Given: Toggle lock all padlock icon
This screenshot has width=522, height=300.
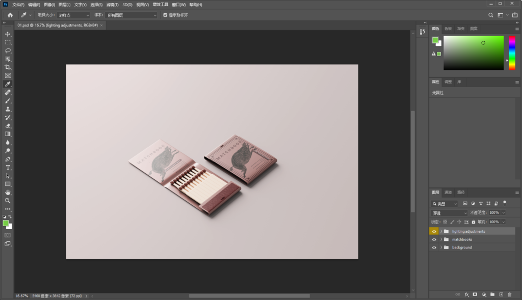Looking at the screenshot, I should point(474,222).
